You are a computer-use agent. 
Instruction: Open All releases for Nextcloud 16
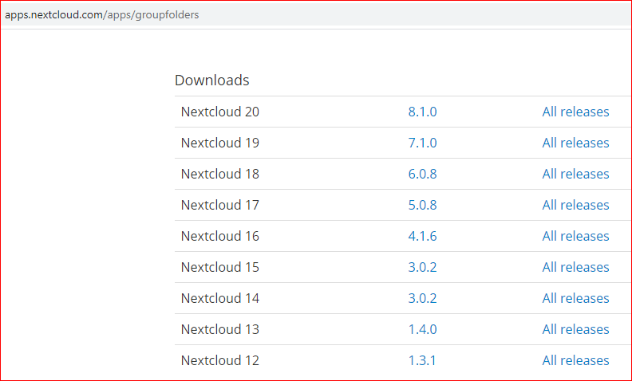575,236
